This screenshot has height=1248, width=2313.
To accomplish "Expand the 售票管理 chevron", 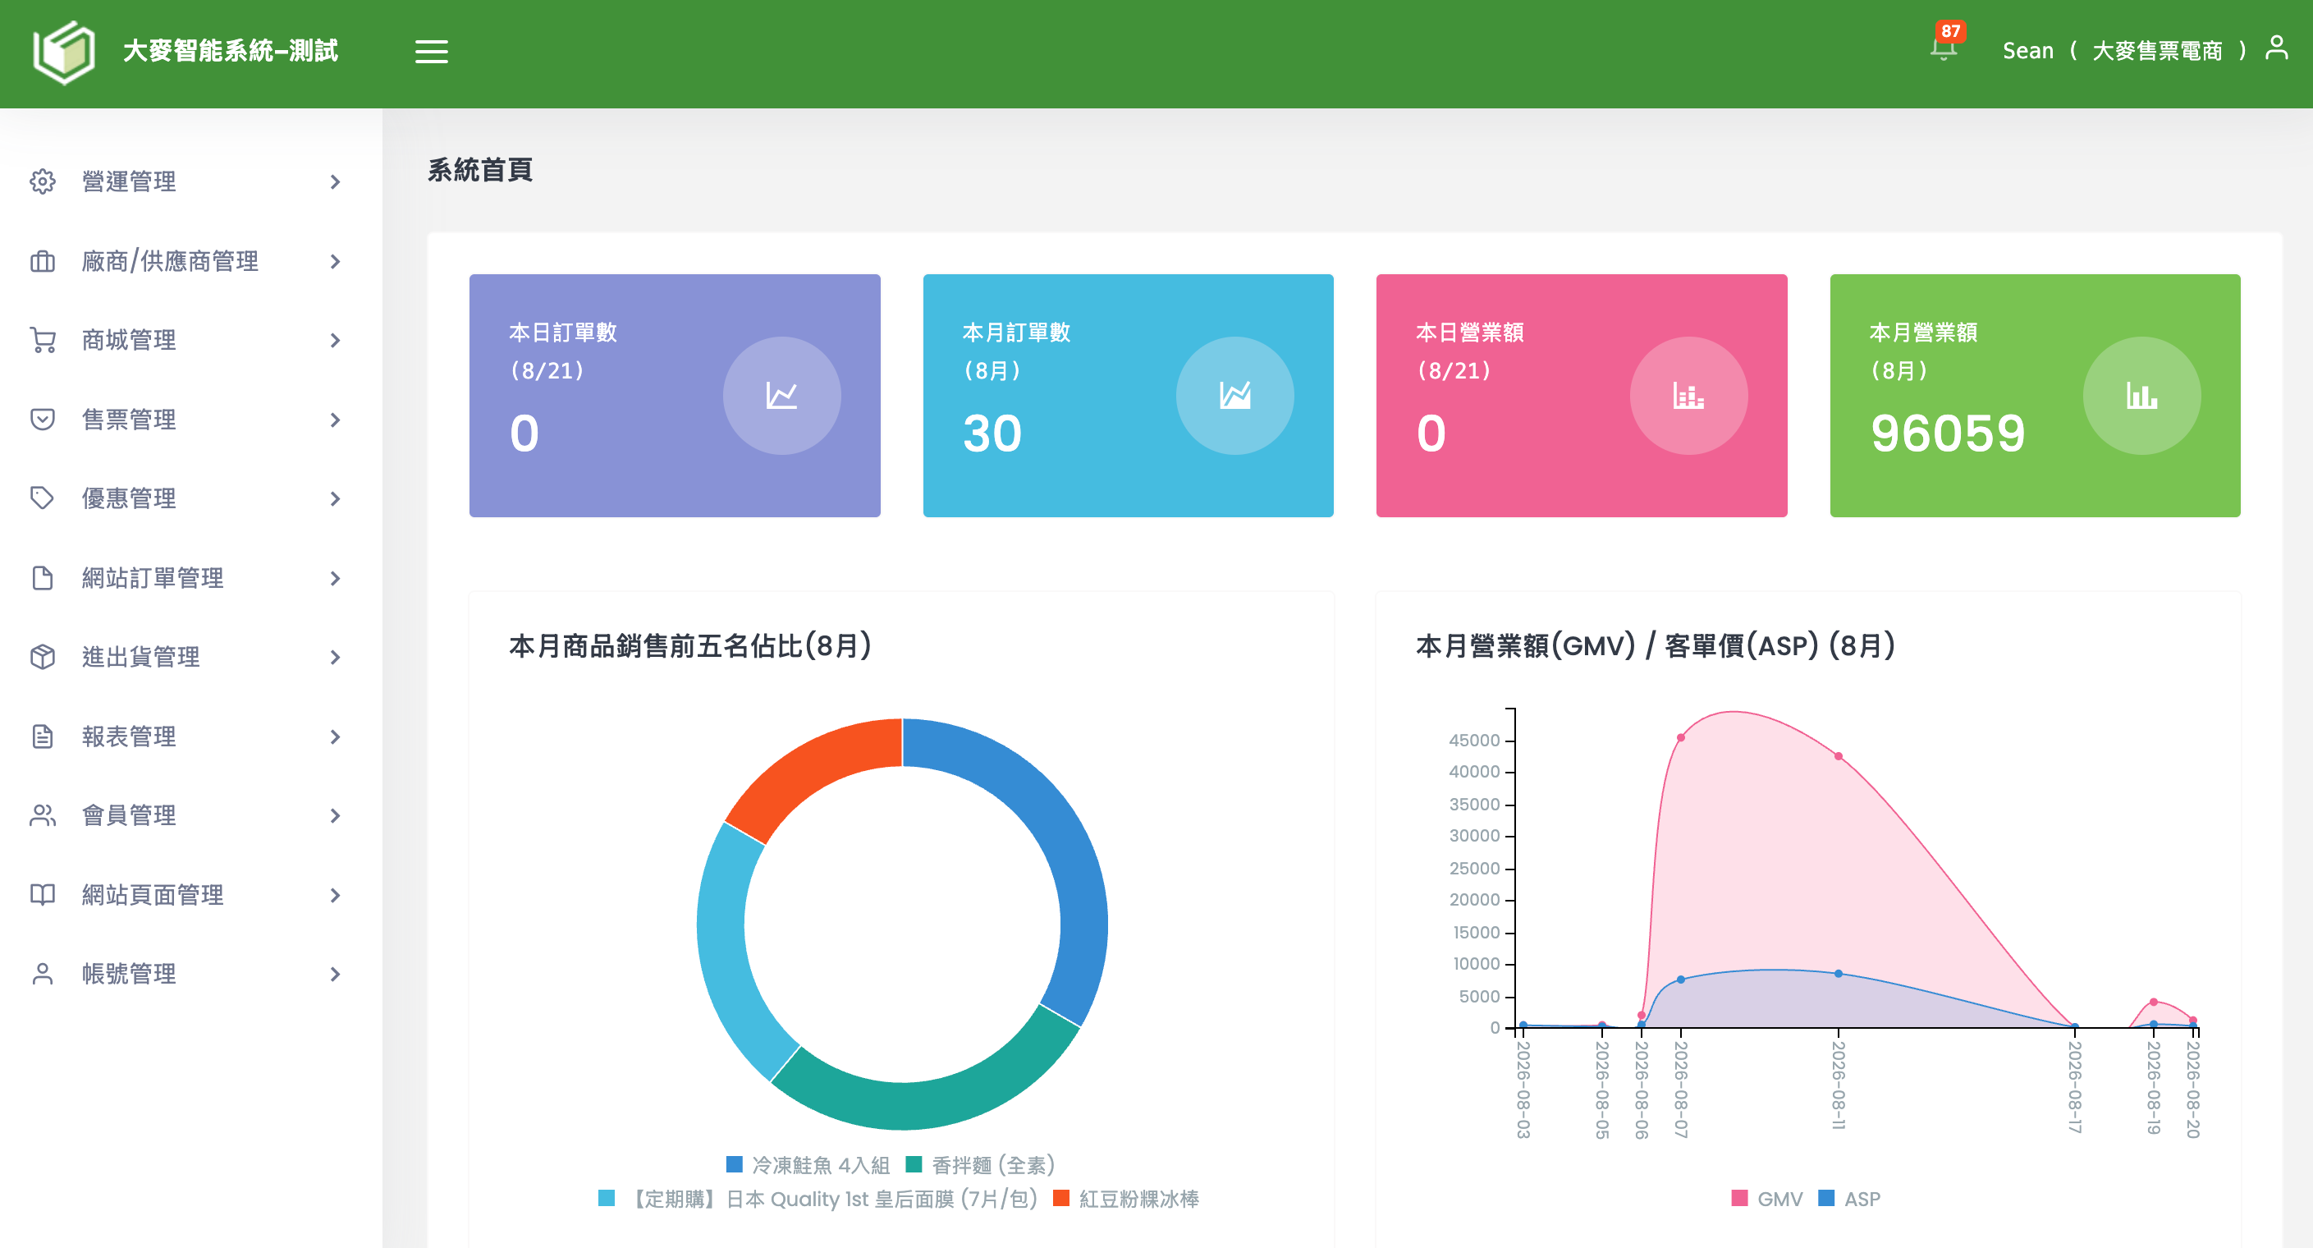I will point(335,420).
